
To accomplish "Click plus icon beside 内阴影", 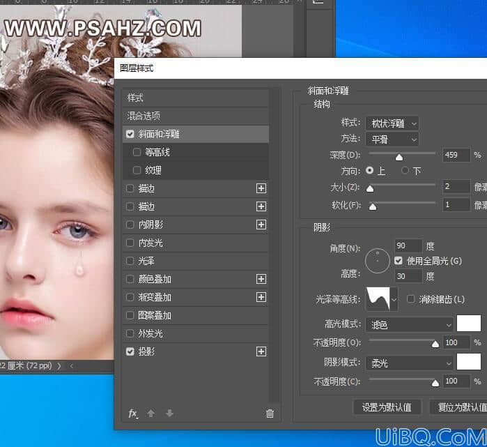I will click(x=261, y=225).
